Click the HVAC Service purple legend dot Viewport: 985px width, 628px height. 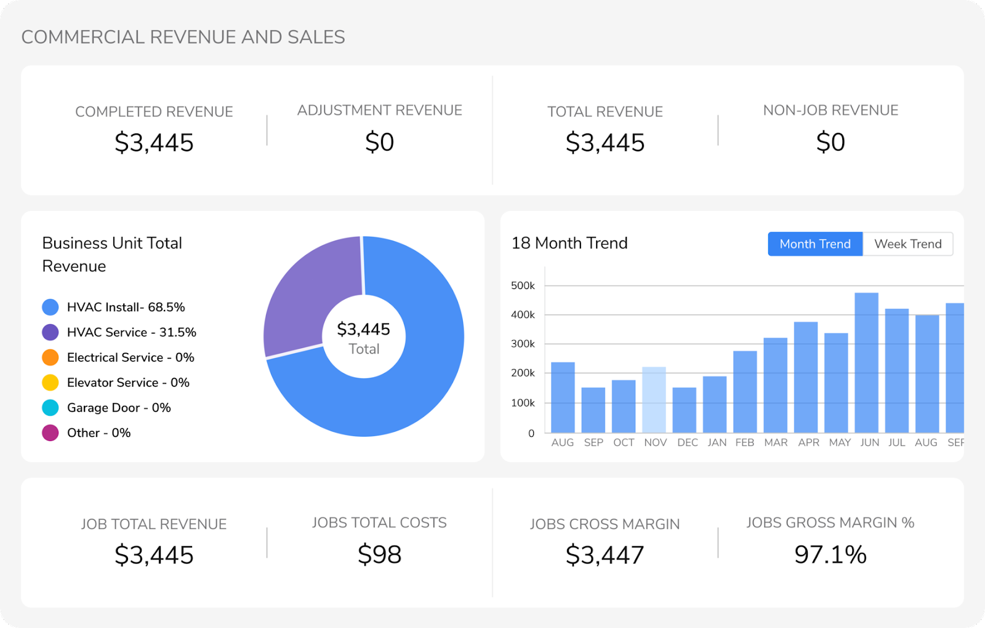50,332
